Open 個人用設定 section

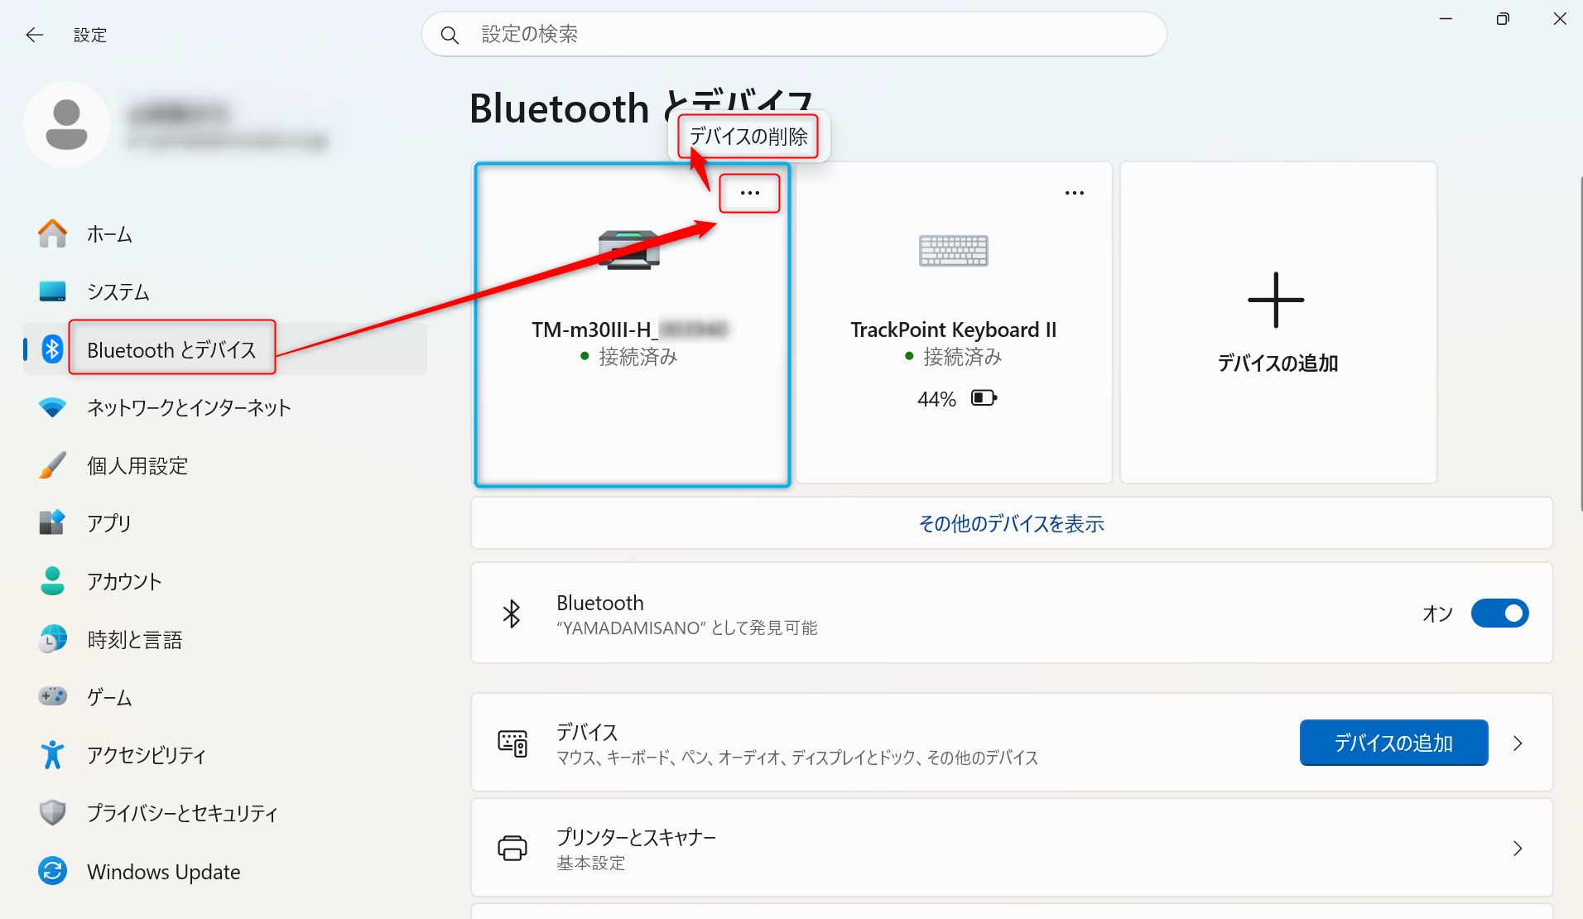click(225, 466)
